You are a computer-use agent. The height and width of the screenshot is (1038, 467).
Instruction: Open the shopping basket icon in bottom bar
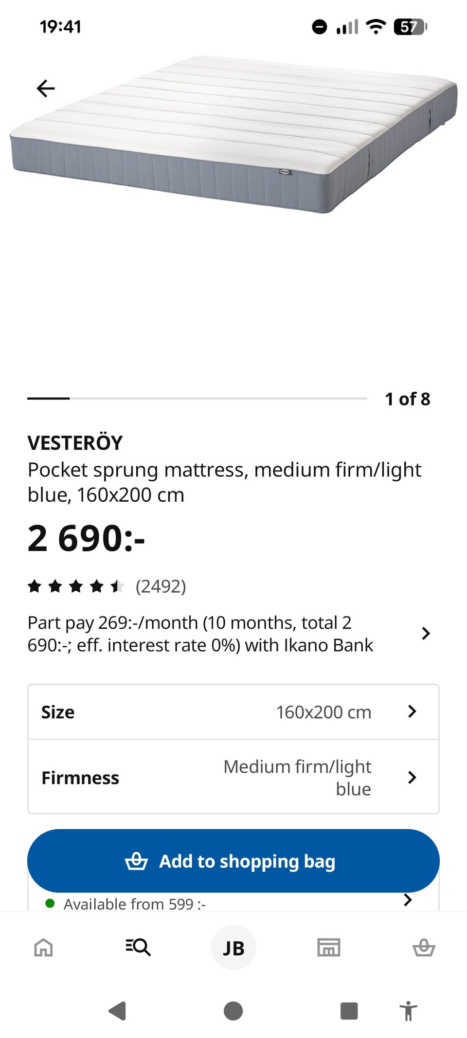click(x=423, y=947)
